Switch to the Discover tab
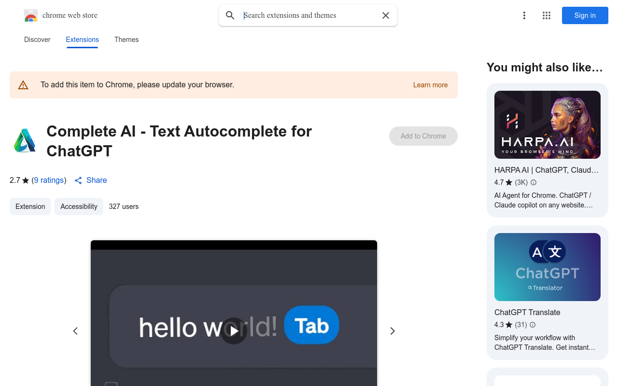 point(37,40)
